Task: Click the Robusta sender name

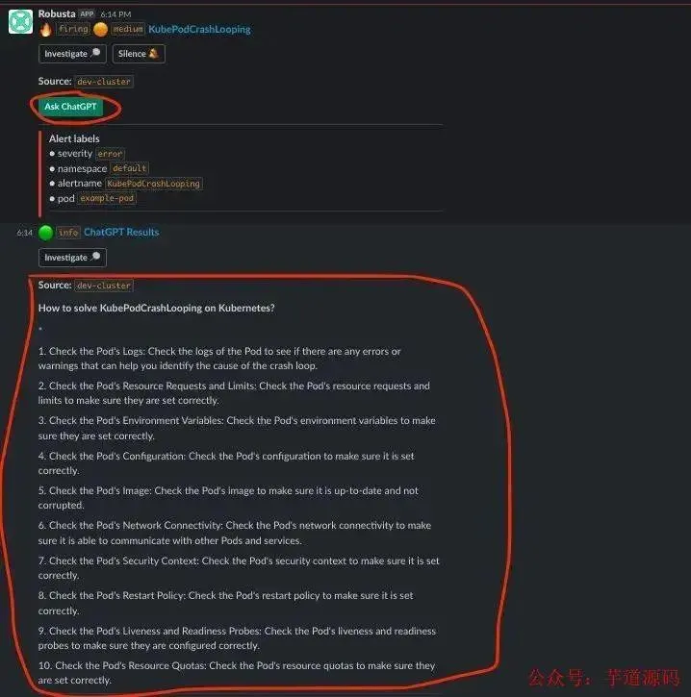Action: (x=57, y=13)
